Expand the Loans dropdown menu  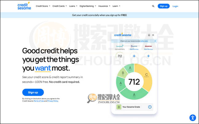(x=73, y=6)
